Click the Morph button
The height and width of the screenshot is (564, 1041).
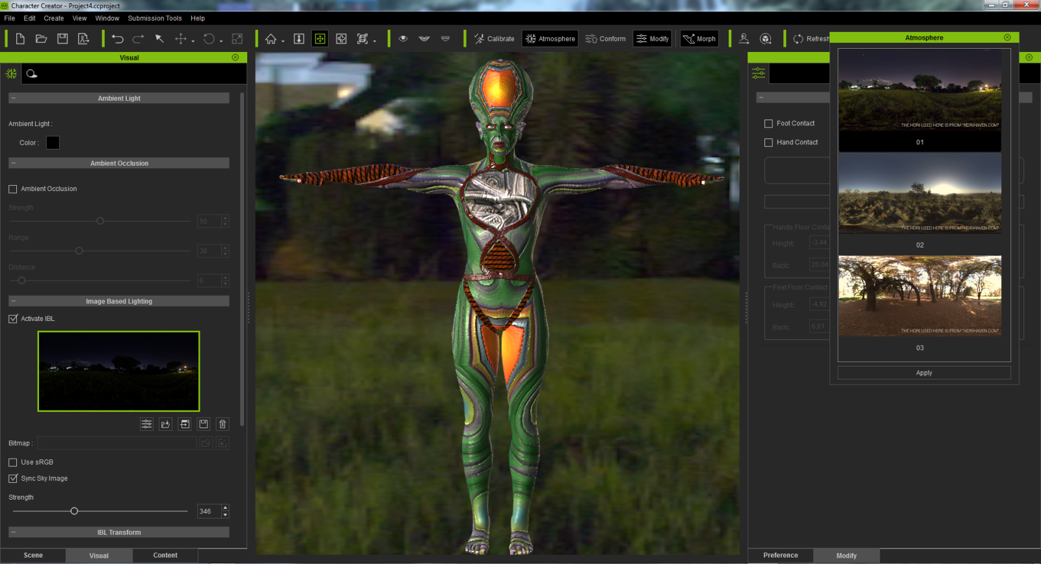[x=699, y=39]
